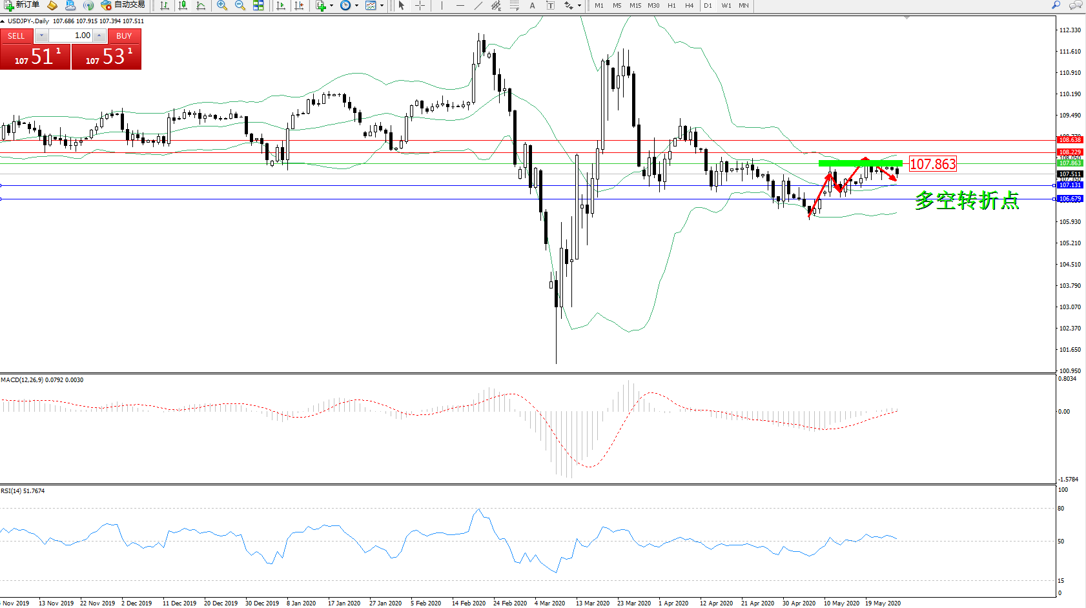Select the trendline drawing tool
Image resolution: width=1086 pixels, height=608 pixels.
coord(478,5)
